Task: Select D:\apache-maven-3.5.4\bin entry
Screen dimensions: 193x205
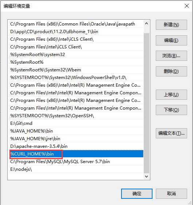Action: click(x=76, y=146)
